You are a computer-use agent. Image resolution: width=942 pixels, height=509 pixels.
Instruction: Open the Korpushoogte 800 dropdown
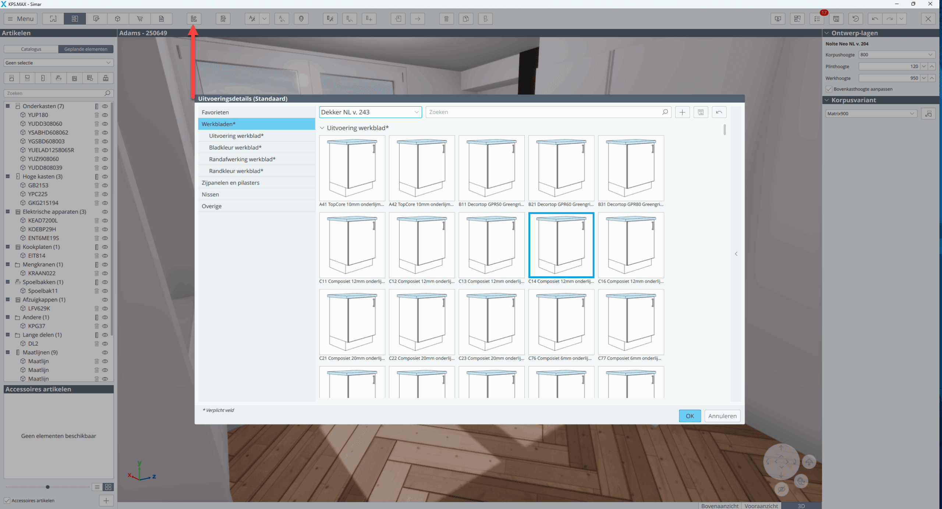896,55
